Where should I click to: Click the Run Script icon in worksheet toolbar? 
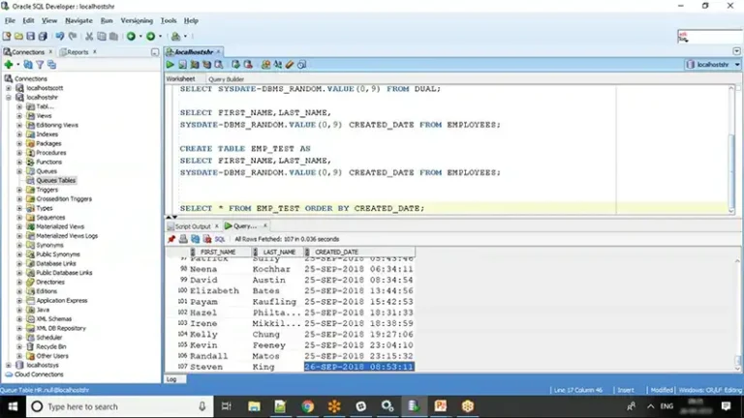coord(182,65)
